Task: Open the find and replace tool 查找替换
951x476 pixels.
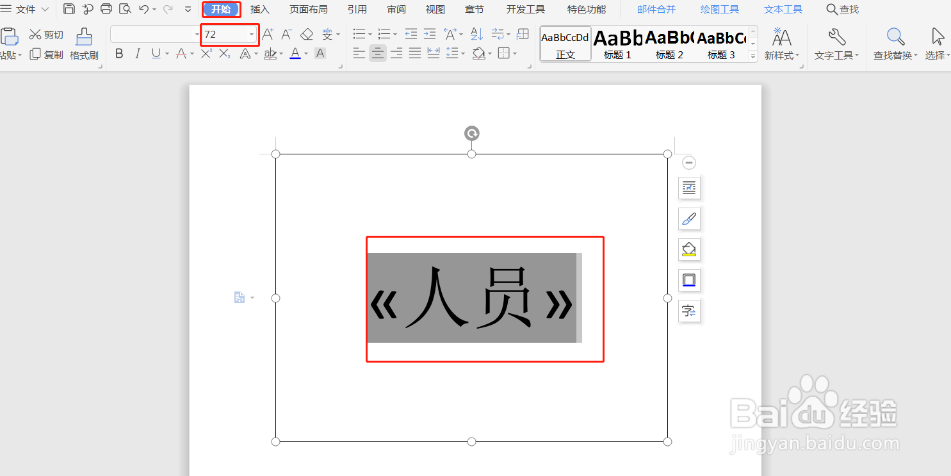Action: pyautogui.click(x=894, y=45)
